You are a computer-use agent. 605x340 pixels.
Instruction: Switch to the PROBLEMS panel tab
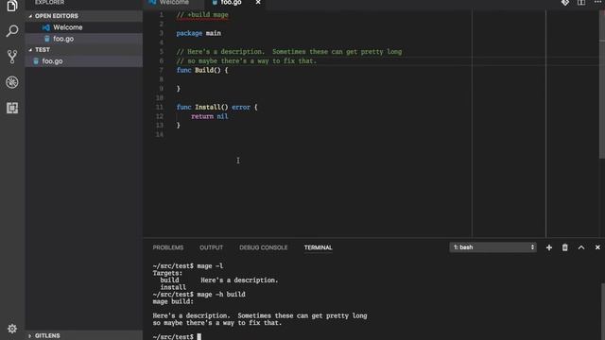168,247
